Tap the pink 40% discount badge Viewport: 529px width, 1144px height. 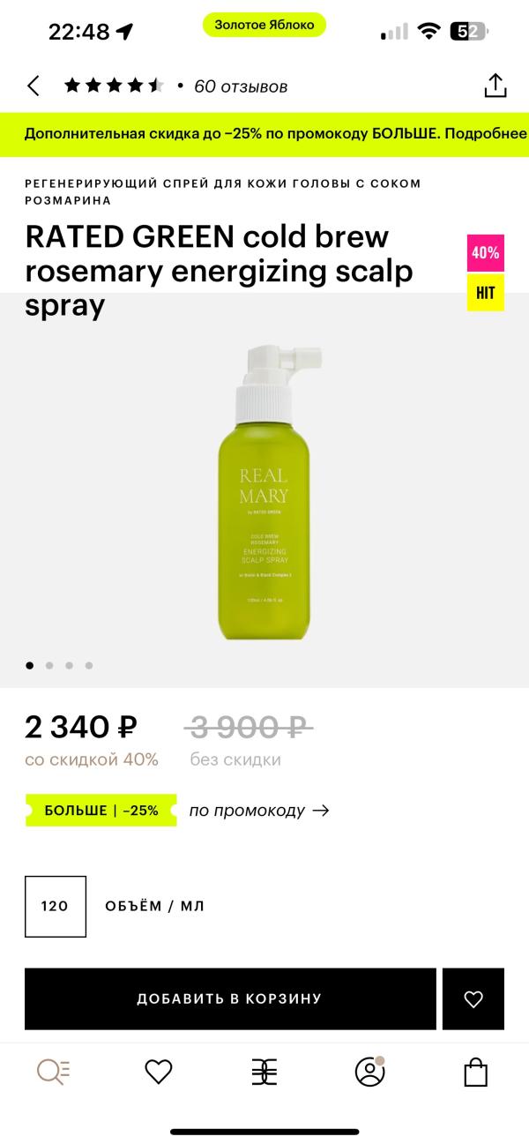point(486,253)
